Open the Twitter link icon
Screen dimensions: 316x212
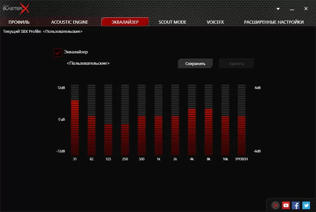coord(306,205)
